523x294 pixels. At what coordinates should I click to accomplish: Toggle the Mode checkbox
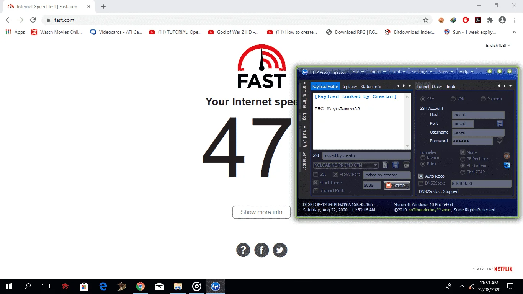[x=463, y=152]
